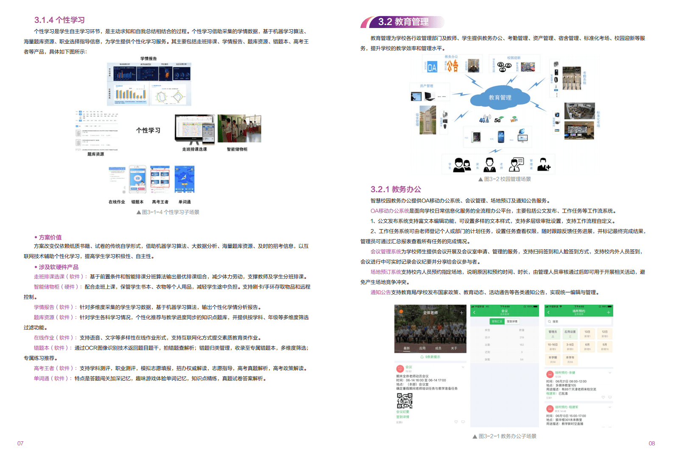Click pink text 场地预订系统

[x=386, y=272]
